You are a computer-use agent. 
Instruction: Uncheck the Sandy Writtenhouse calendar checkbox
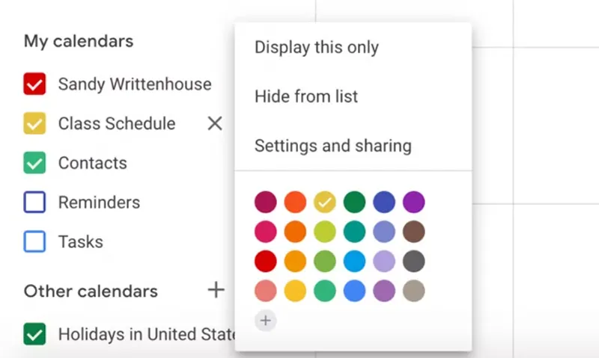pyautogui.click(x=35, y=84)
